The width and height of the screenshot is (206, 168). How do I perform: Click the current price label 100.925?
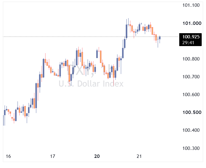191,37
